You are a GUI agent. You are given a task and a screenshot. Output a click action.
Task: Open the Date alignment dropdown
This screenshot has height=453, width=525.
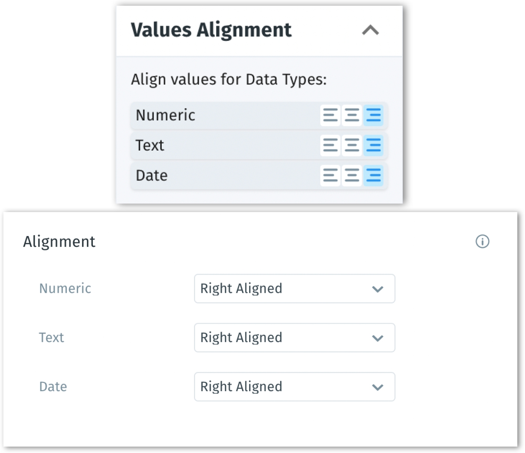coord(294,387)
